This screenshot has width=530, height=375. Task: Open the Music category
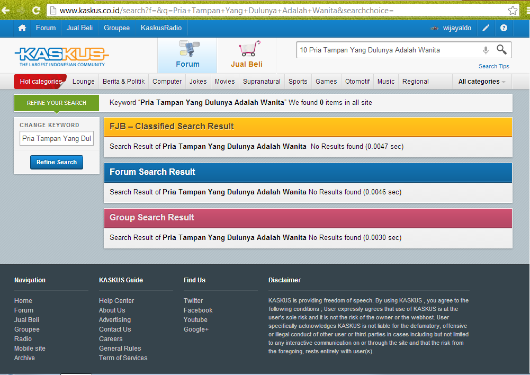pyautogui.click(x=386, y=82)
